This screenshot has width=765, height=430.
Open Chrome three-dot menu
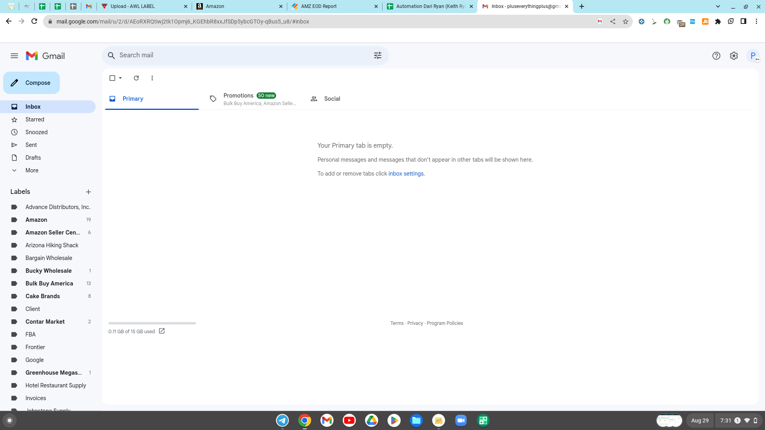point(756,21)
